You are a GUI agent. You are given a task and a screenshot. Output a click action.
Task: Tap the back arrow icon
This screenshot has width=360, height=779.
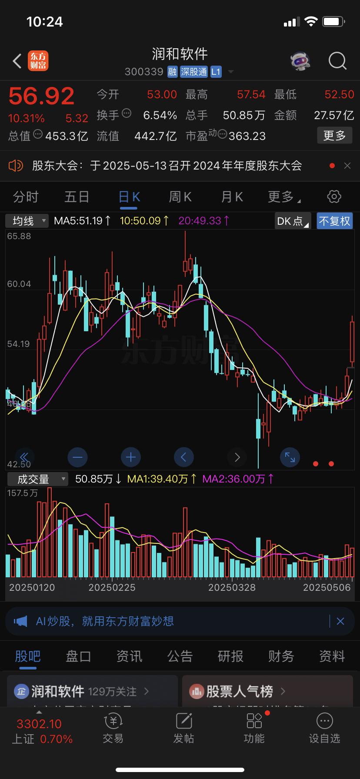coord(17,61)
